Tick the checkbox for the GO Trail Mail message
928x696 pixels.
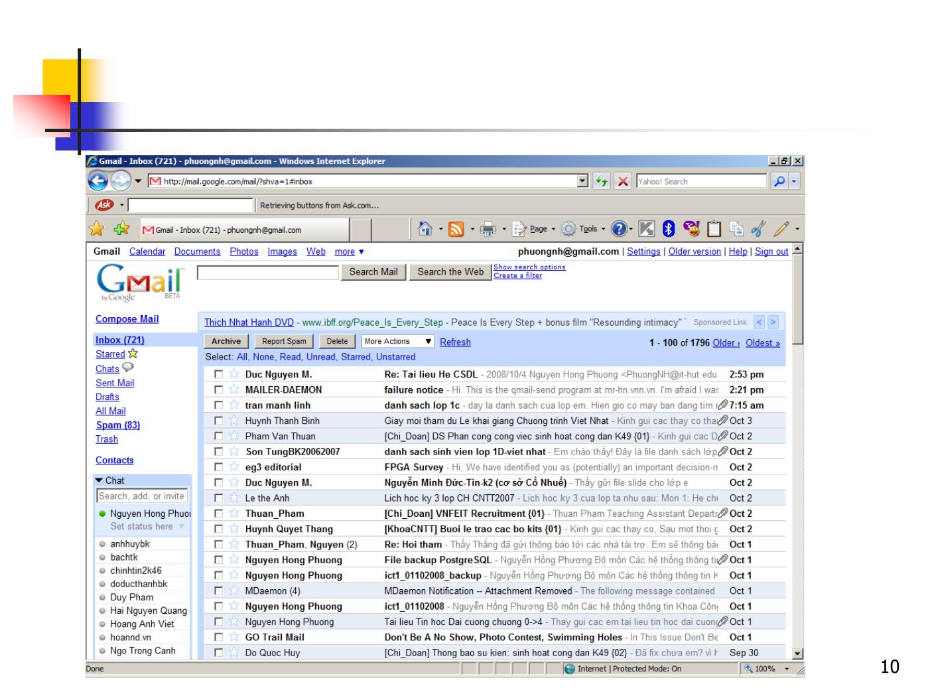(219, 638)
